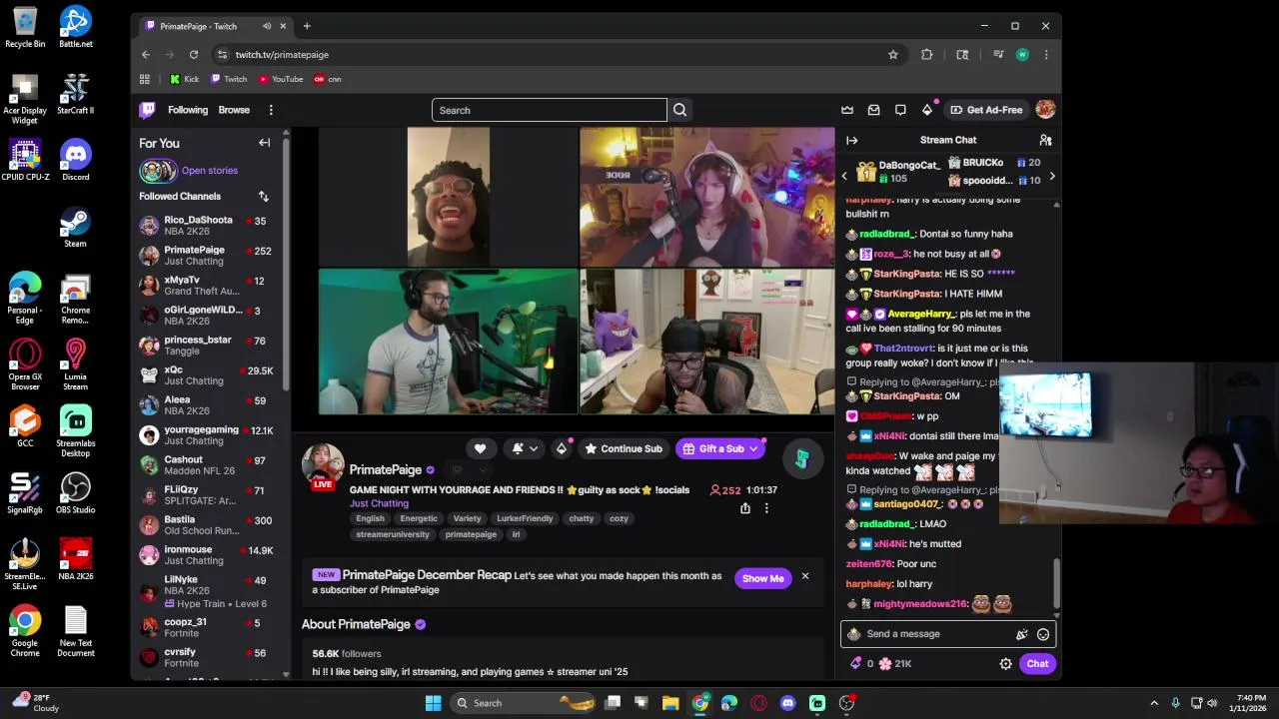Open the top-nav three-dot more menu
The image size is (1279, 719).
point(271,110)
